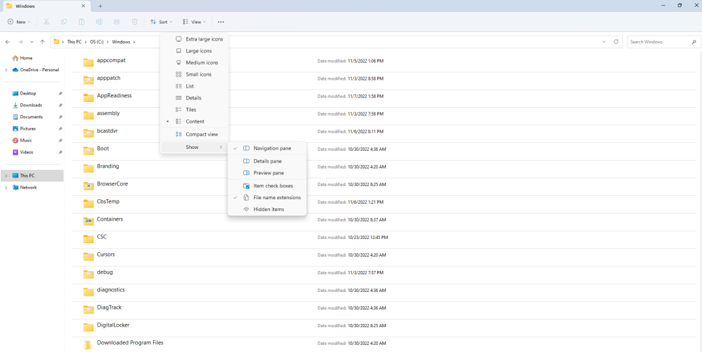Click the Refresh icon beside address bar
The image size is (702, 352).
click(616, 42)
